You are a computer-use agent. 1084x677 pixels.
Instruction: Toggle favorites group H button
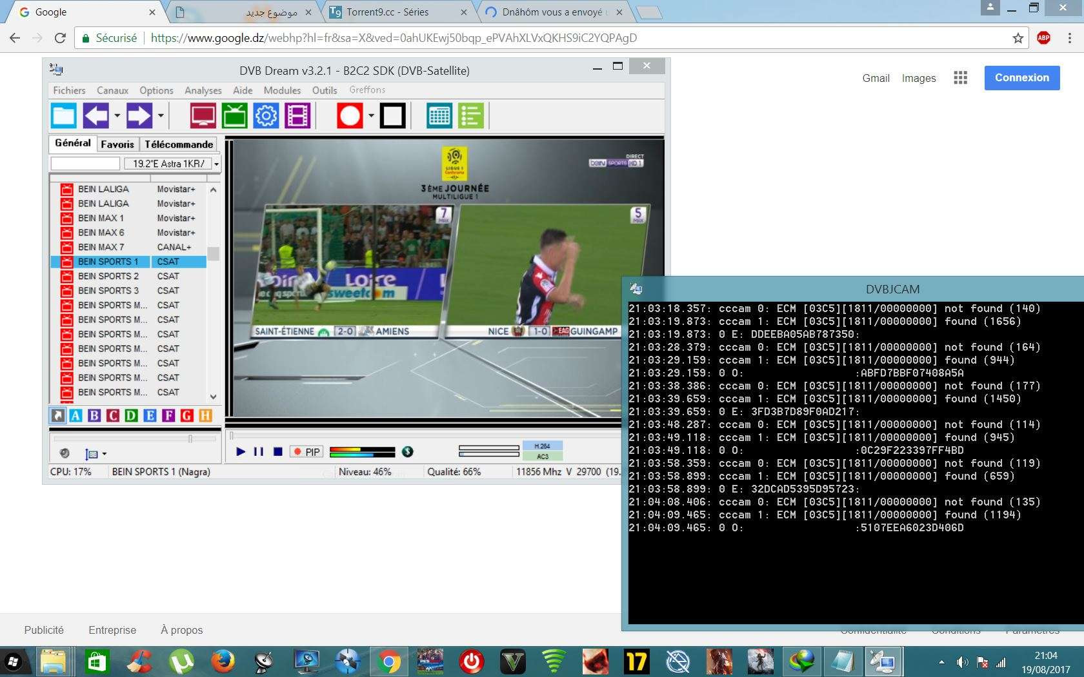point(205,415)
